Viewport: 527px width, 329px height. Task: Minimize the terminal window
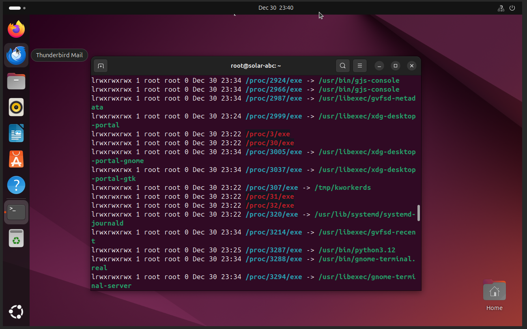point(379,66)
